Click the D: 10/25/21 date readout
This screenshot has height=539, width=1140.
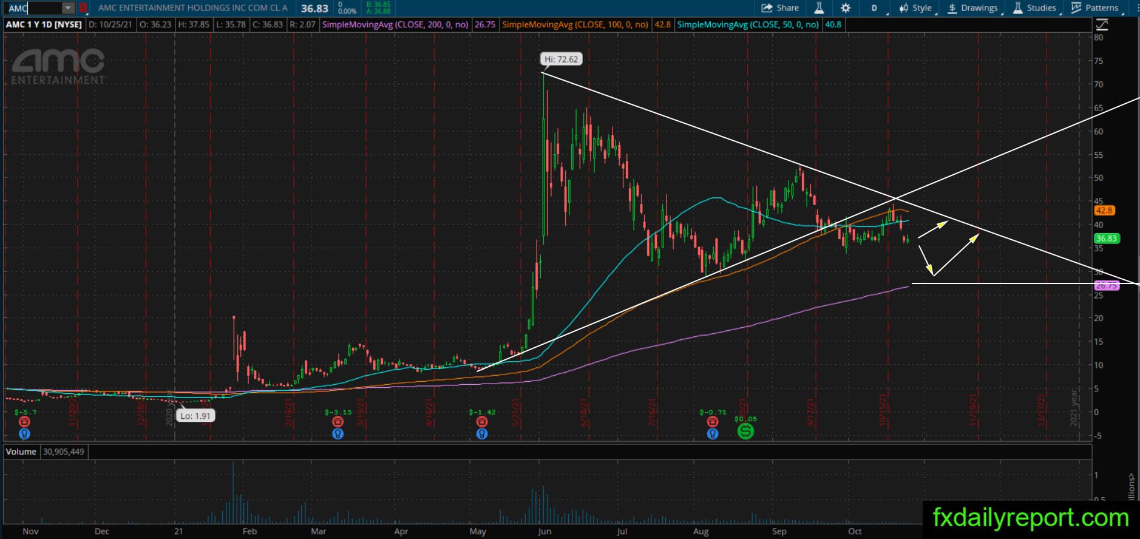pyautogui.click(x=111, y=25)
